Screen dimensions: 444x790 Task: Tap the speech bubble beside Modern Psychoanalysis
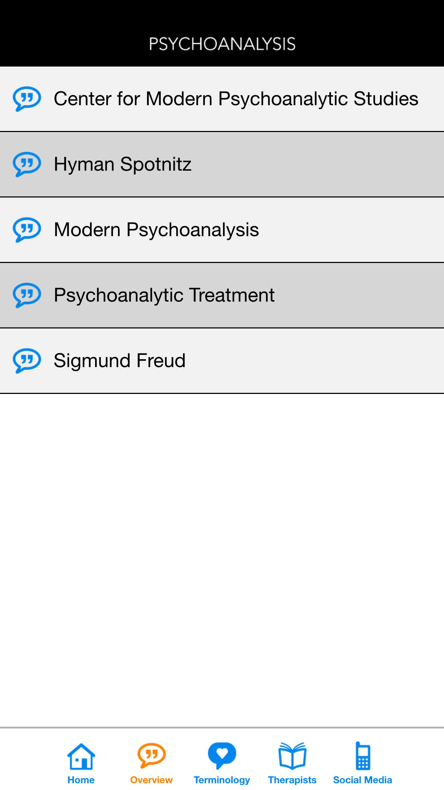[x=26, y=229]
